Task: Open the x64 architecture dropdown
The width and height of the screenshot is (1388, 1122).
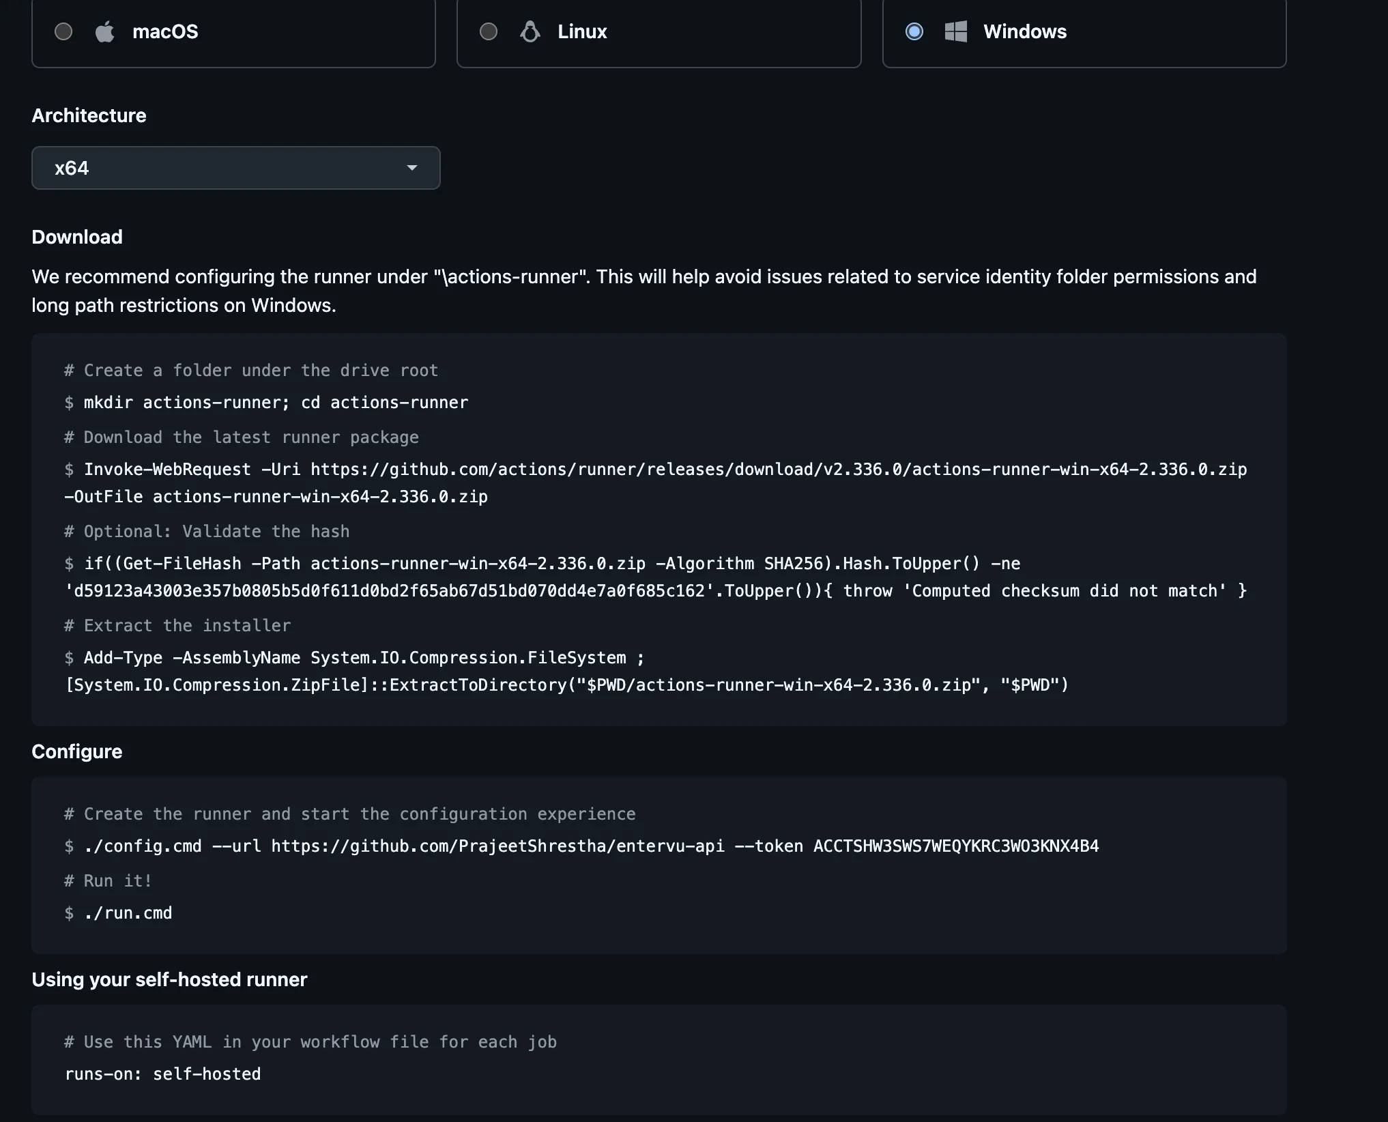Action: point(236,168)
